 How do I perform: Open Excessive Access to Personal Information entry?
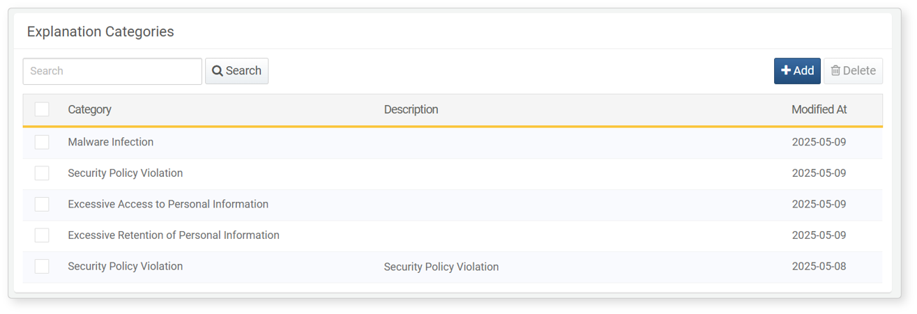coord(168,204)
